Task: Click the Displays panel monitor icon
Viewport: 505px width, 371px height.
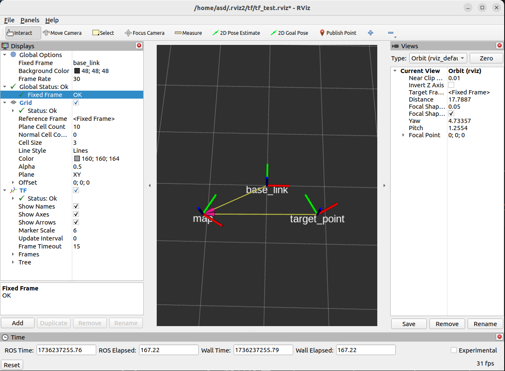Action: (x=5, y=46)
